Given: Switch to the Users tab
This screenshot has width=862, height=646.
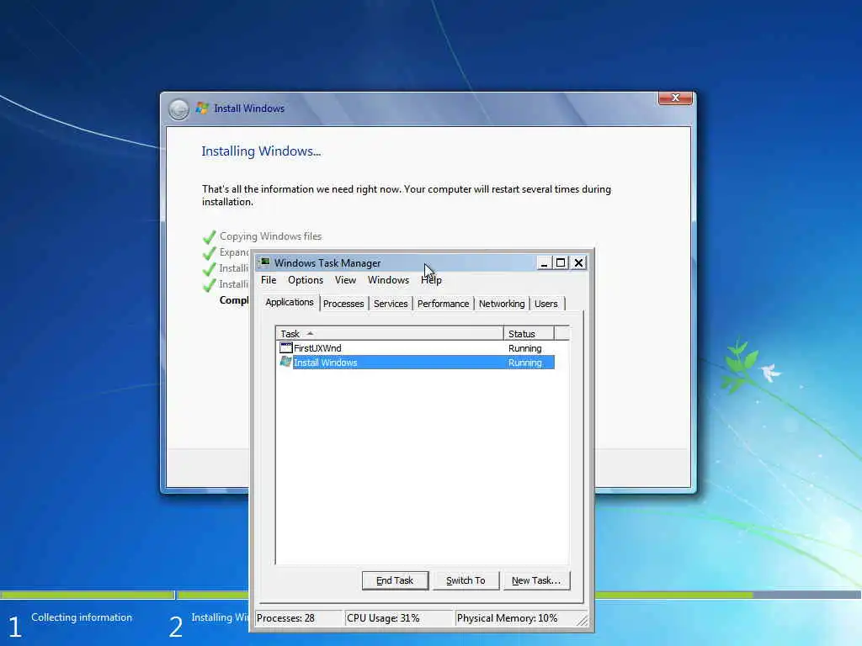Looking at the screenshot, I should coord(545,304).
